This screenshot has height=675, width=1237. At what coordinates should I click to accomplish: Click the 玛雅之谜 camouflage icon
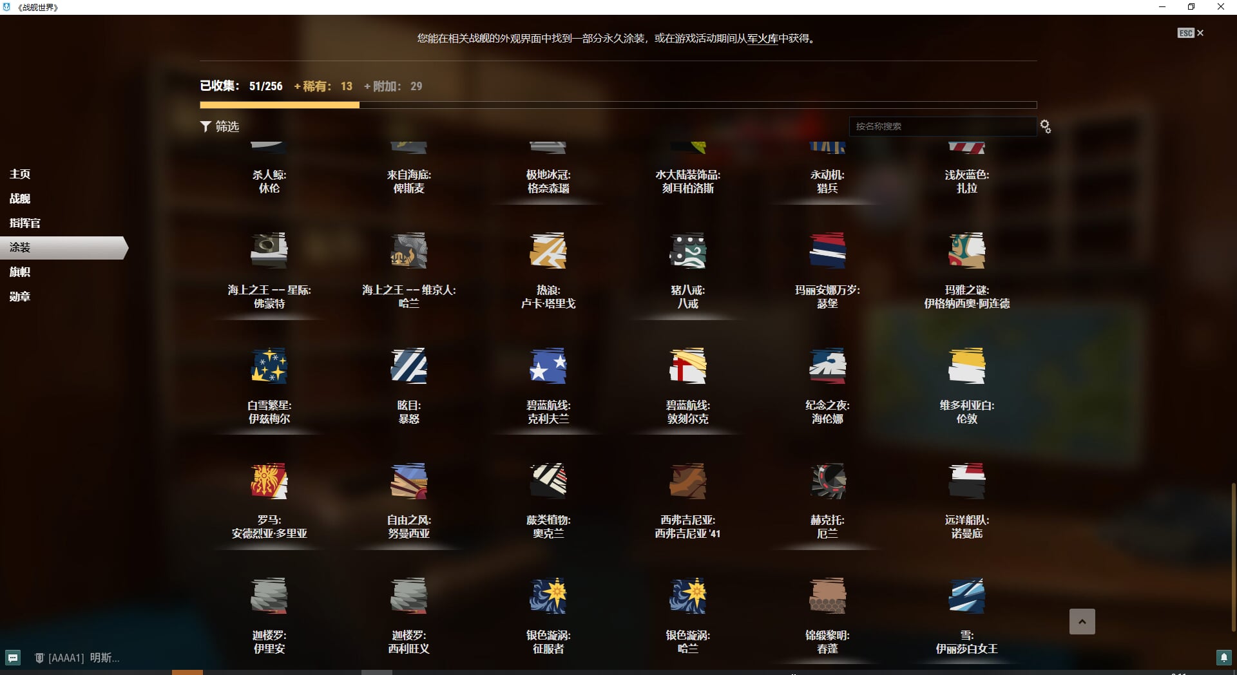coord(966,251)
